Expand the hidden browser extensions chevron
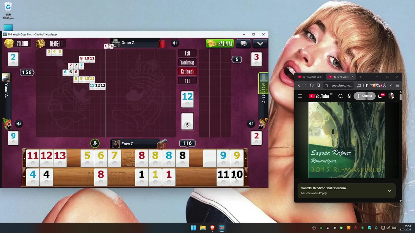 point(391,85)
